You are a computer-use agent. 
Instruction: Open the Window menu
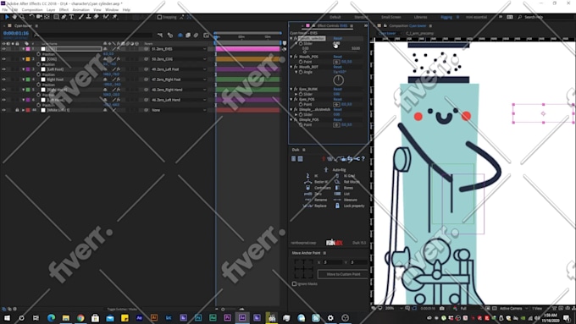(112, 10)
